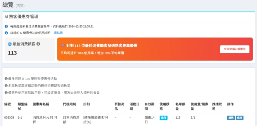257x126 pixels.
Task: Click the 門檻限制 column header
Action: [x=70, y=104]
